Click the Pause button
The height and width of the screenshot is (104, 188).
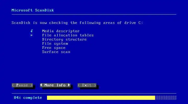pyautogui.click(x=22, y=85)
